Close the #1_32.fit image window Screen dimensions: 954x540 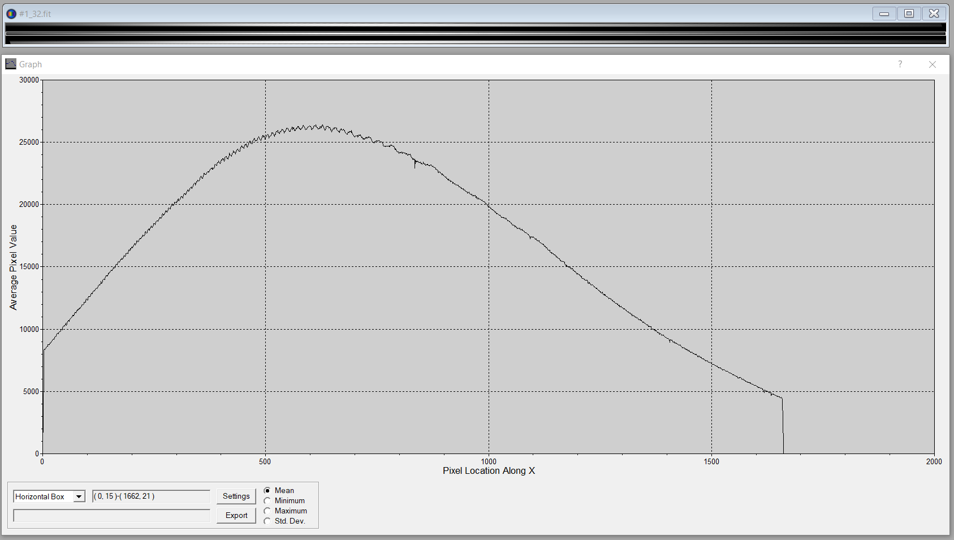tap(934, 14)
